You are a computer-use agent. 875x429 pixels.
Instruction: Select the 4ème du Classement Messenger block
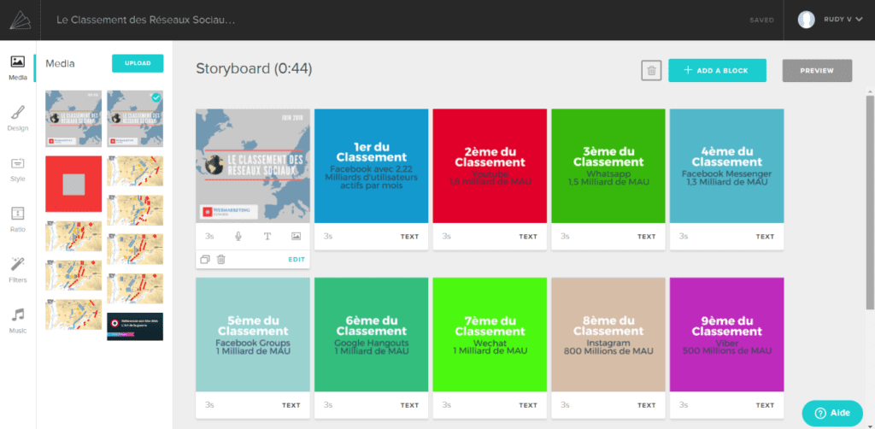pos(726,167)
